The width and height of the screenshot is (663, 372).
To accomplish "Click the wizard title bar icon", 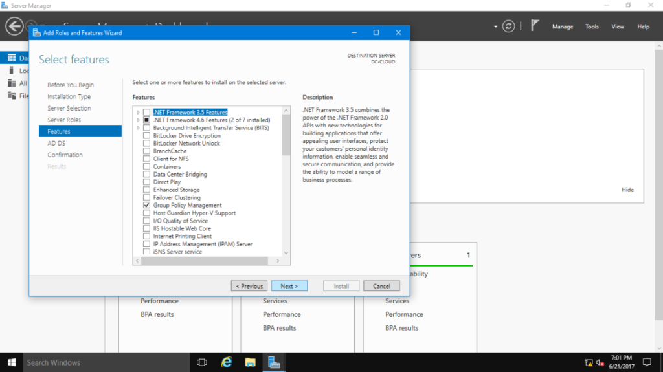I will pyautogui.click(x=37, y=32).
